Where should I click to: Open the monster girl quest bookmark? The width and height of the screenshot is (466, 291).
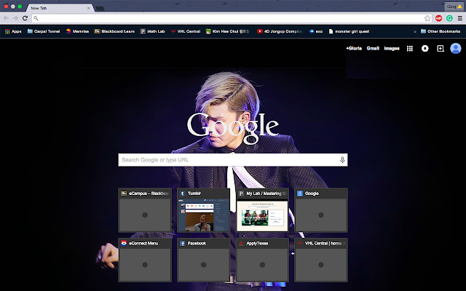349,31
